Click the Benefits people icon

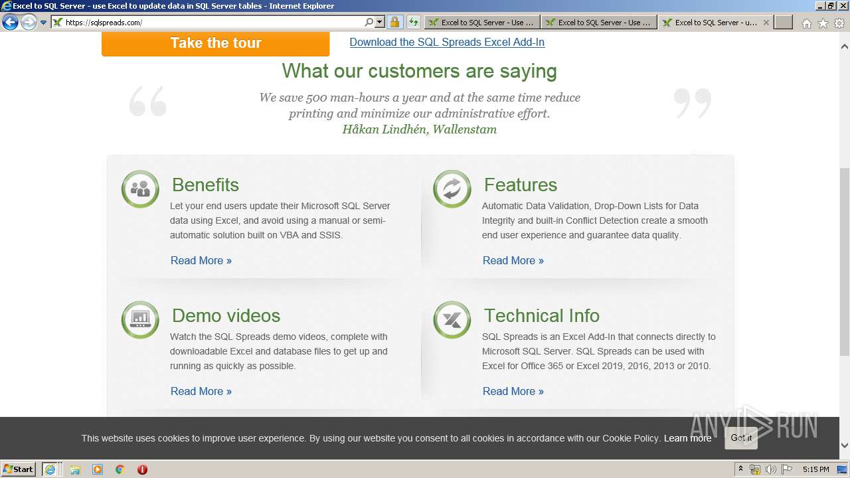point(140,189)
